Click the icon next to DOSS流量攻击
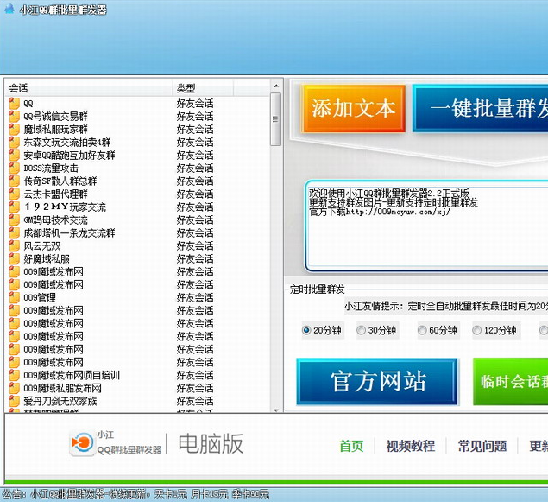This screenshot has width=548, height=502. tap(14, 168)
